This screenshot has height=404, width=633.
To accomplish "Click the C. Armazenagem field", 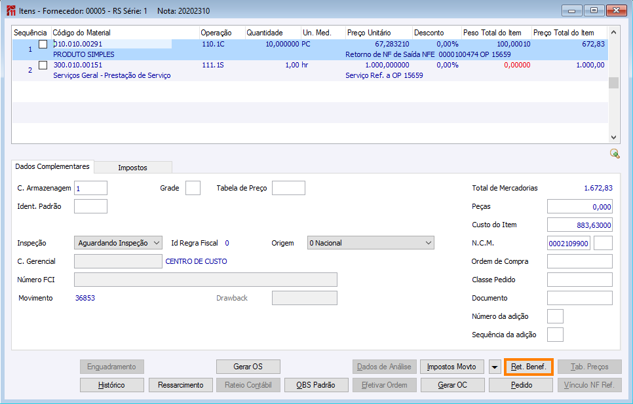I will pos(91,188).
